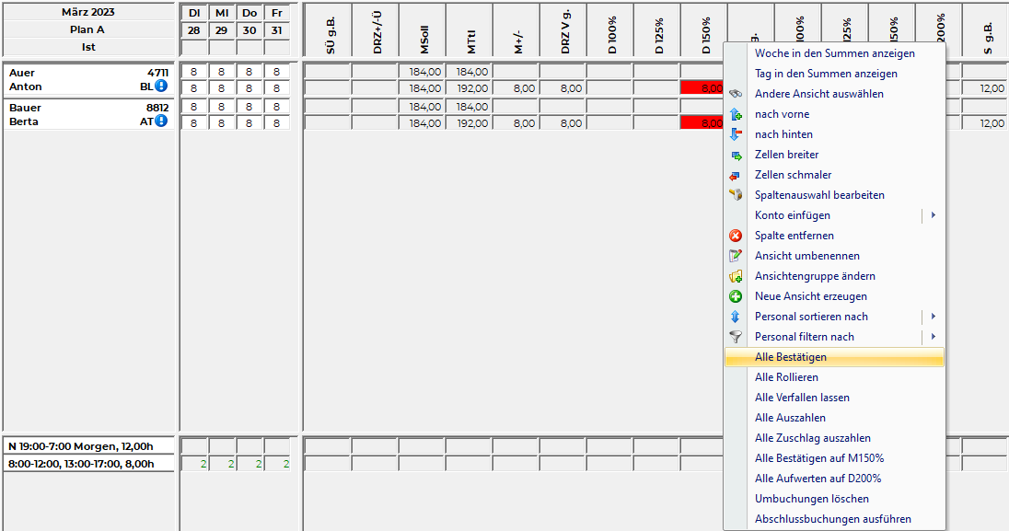Expand the Konto einfügen submenu arrow
Viewport: 1009px width, 531px height.
(x=933, y=215)
